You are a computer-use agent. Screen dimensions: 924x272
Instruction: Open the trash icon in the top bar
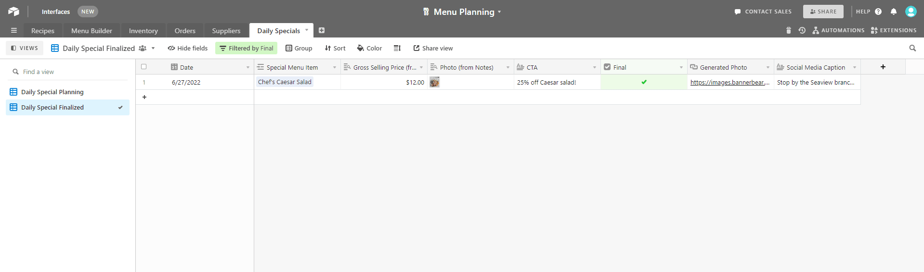pos(788,30)
